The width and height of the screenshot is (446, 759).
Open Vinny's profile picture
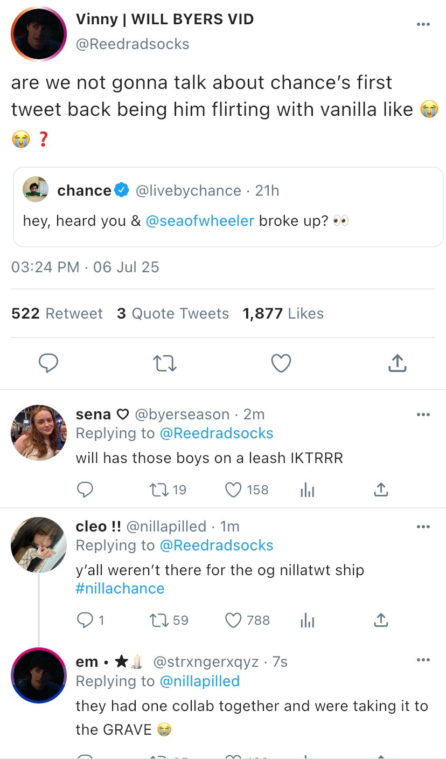pos(38,33)
